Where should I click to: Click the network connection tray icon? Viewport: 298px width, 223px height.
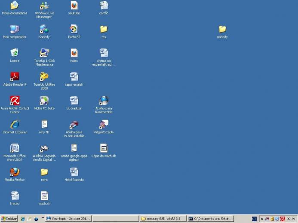[277, 219]
